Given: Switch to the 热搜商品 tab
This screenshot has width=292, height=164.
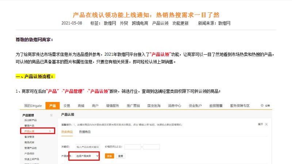Looking at the screenshot, I should (85, 132).
